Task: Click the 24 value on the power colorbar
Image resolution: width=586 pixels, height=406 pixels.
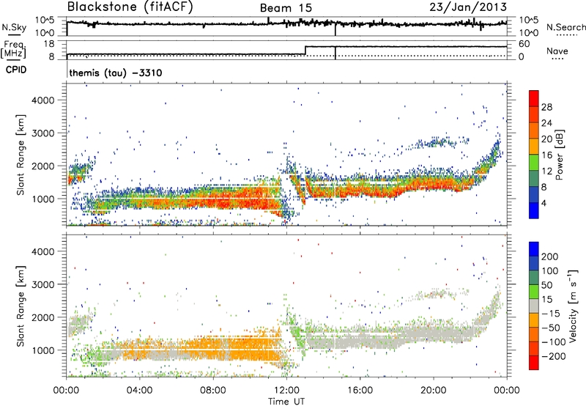Action: (x=546, y=123)
